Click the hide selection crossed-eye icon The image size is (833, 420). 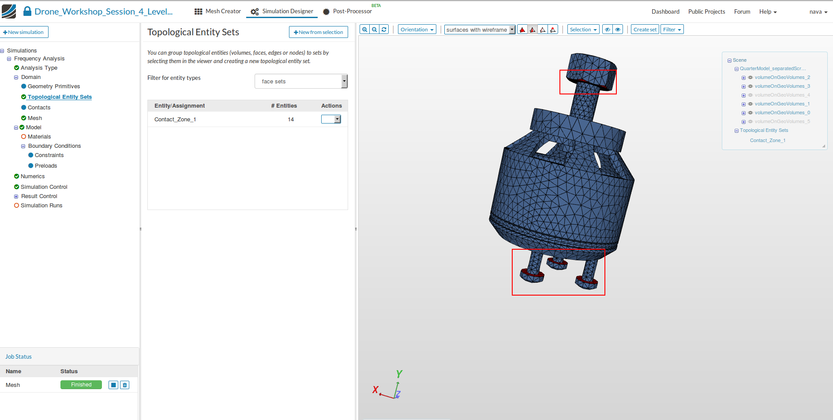(608, 30)
